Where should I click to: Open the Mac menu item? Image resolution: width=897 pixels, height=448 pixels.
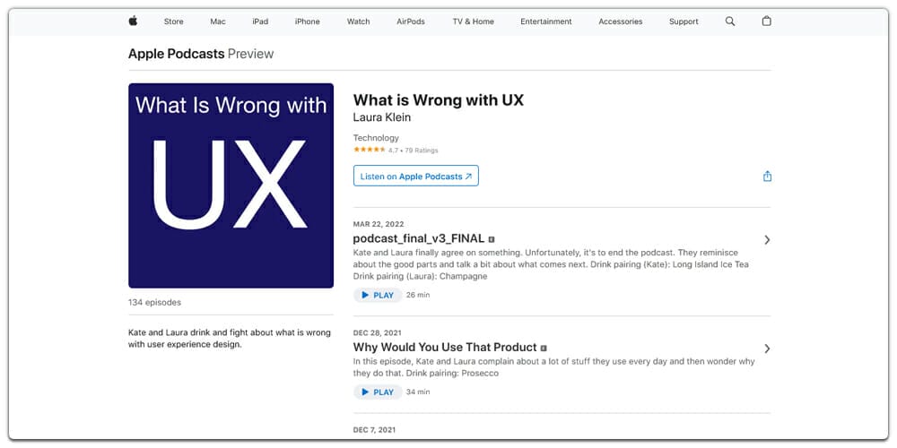point(218,22)
